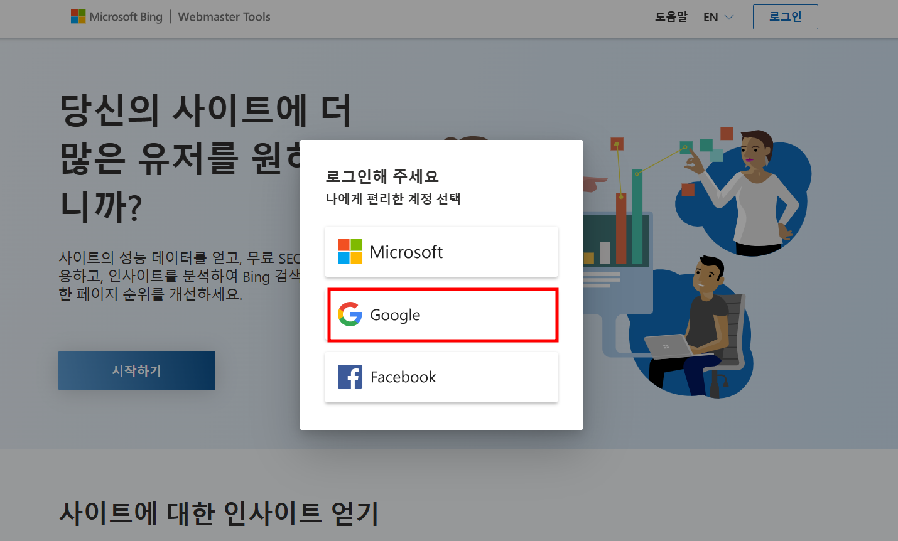Click the Facebook f logo icon
The image size is (898, 541).
pos(350,377)
